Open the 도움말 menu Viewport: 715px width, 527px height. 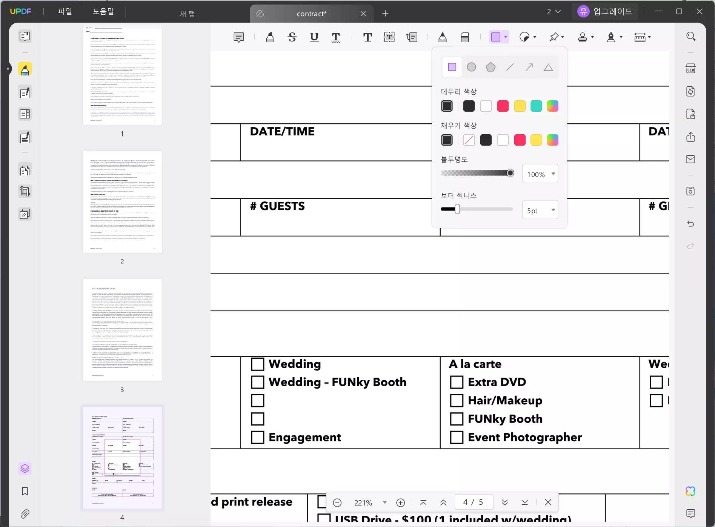click(103, 11)
